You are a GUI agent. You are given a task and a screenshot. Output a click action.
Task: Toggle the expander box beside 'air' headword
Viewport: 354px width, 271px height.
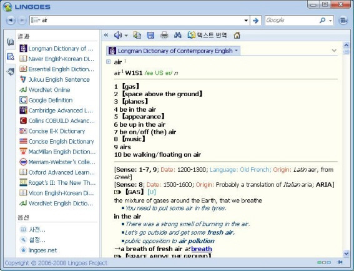[109, 62]
